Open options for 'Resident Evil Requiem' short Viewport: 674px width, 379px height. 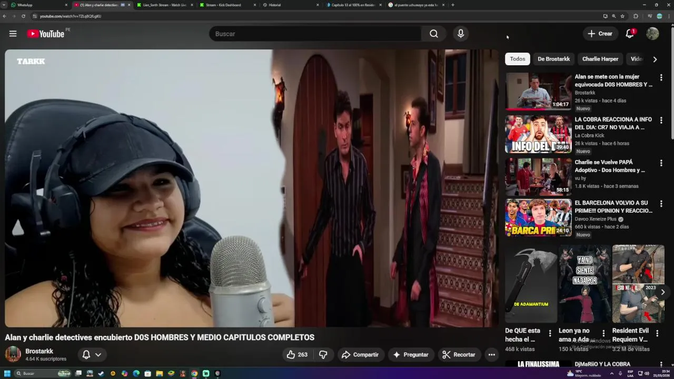click(x=657, y=333)
